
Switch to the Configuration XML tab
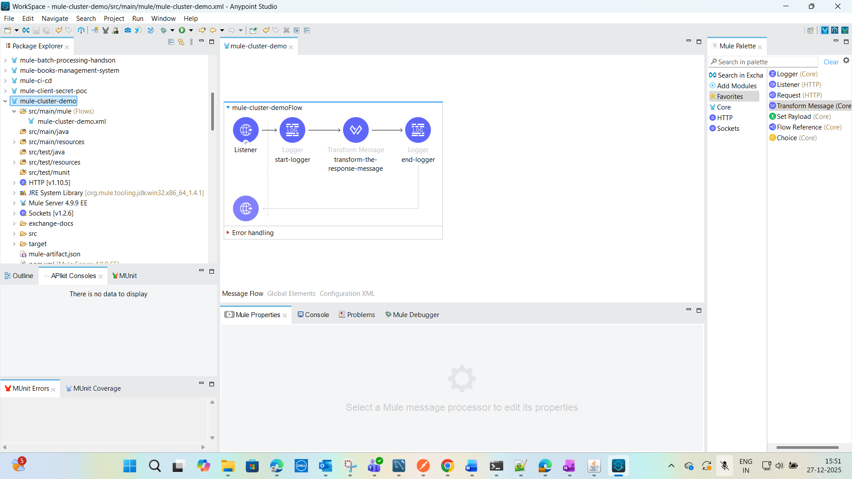point(347,294)
